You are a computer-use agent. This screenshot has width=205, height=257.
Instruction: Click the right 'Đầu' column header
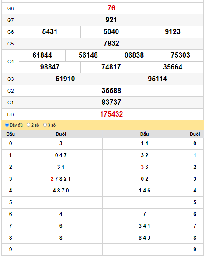click(144, 134)
